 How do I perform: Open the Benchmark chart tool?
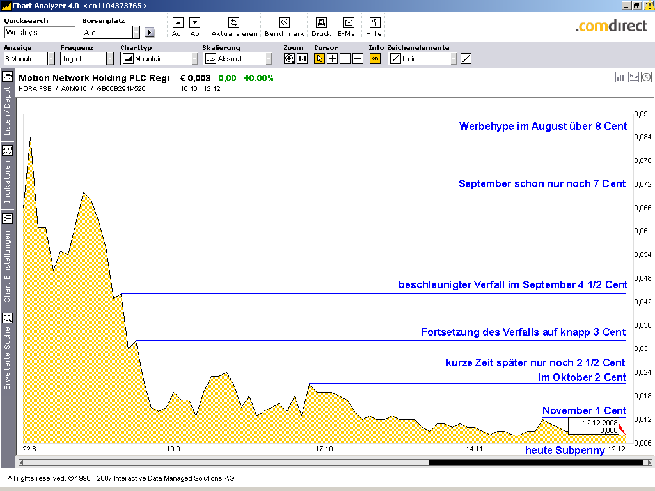tap(284, 23)
